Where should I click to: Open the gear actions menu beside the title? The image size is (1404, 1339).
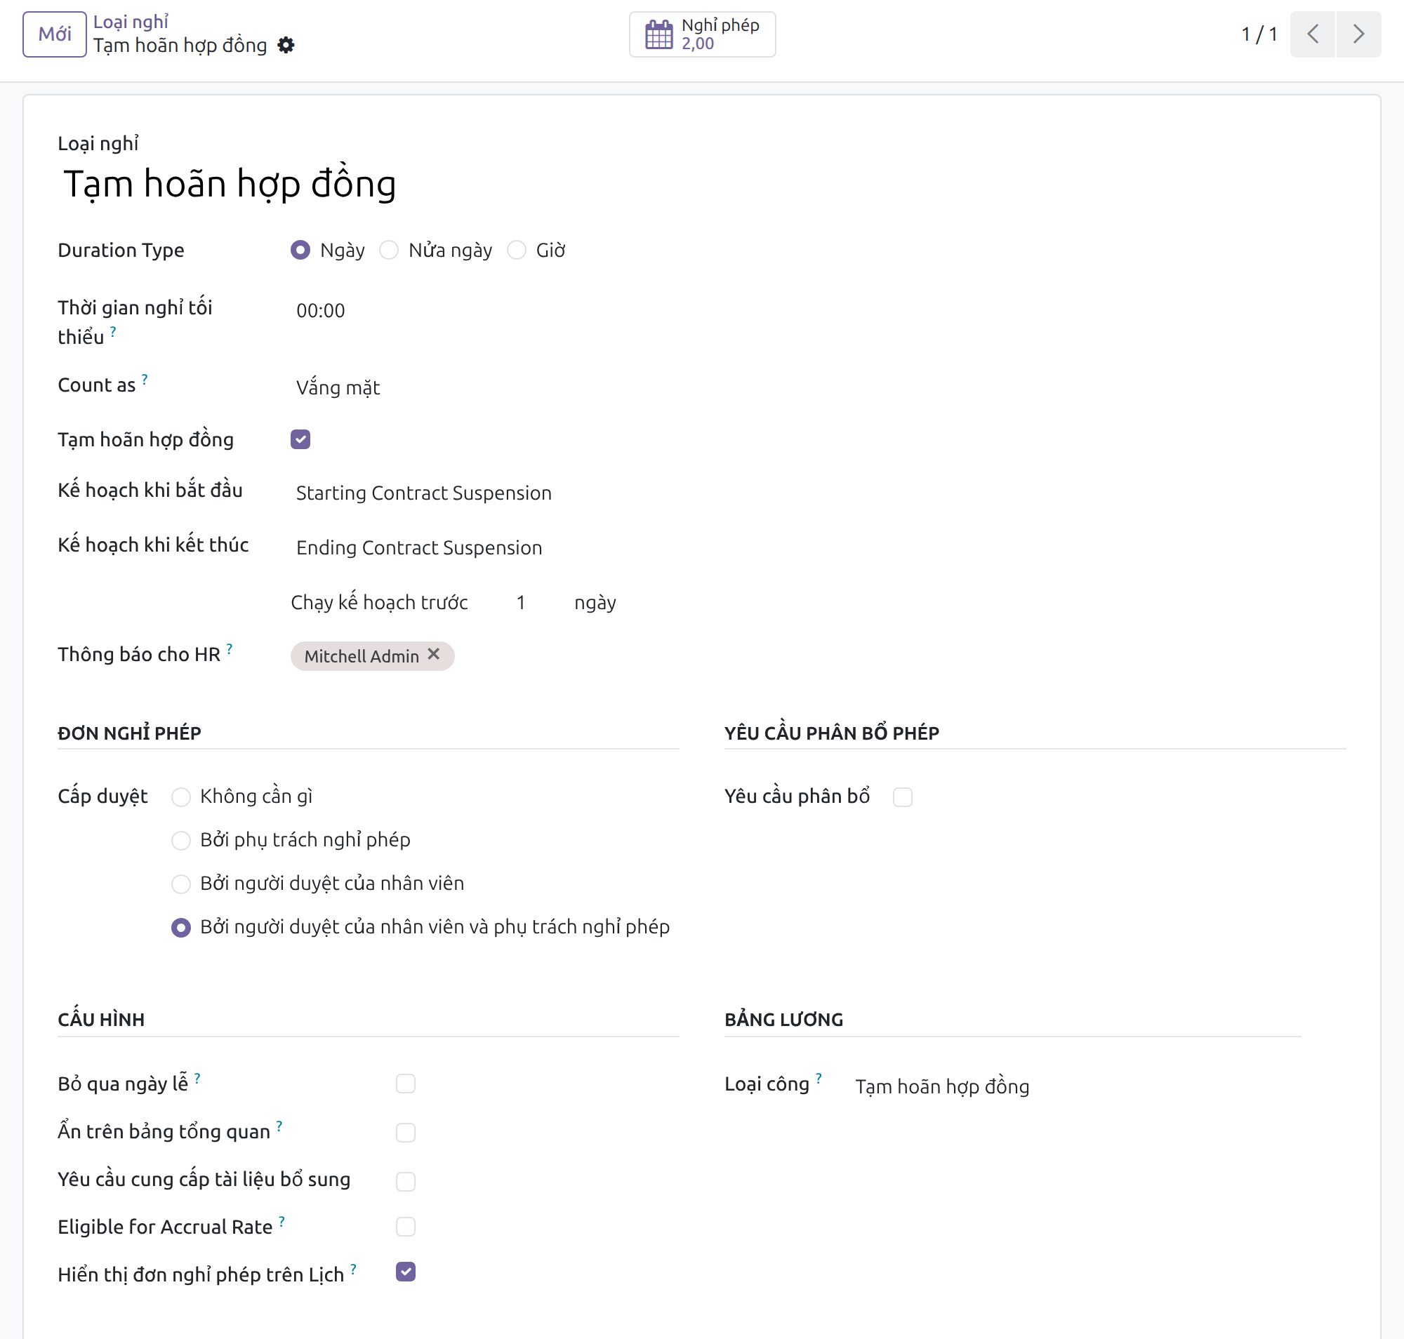tap(286, 46)
